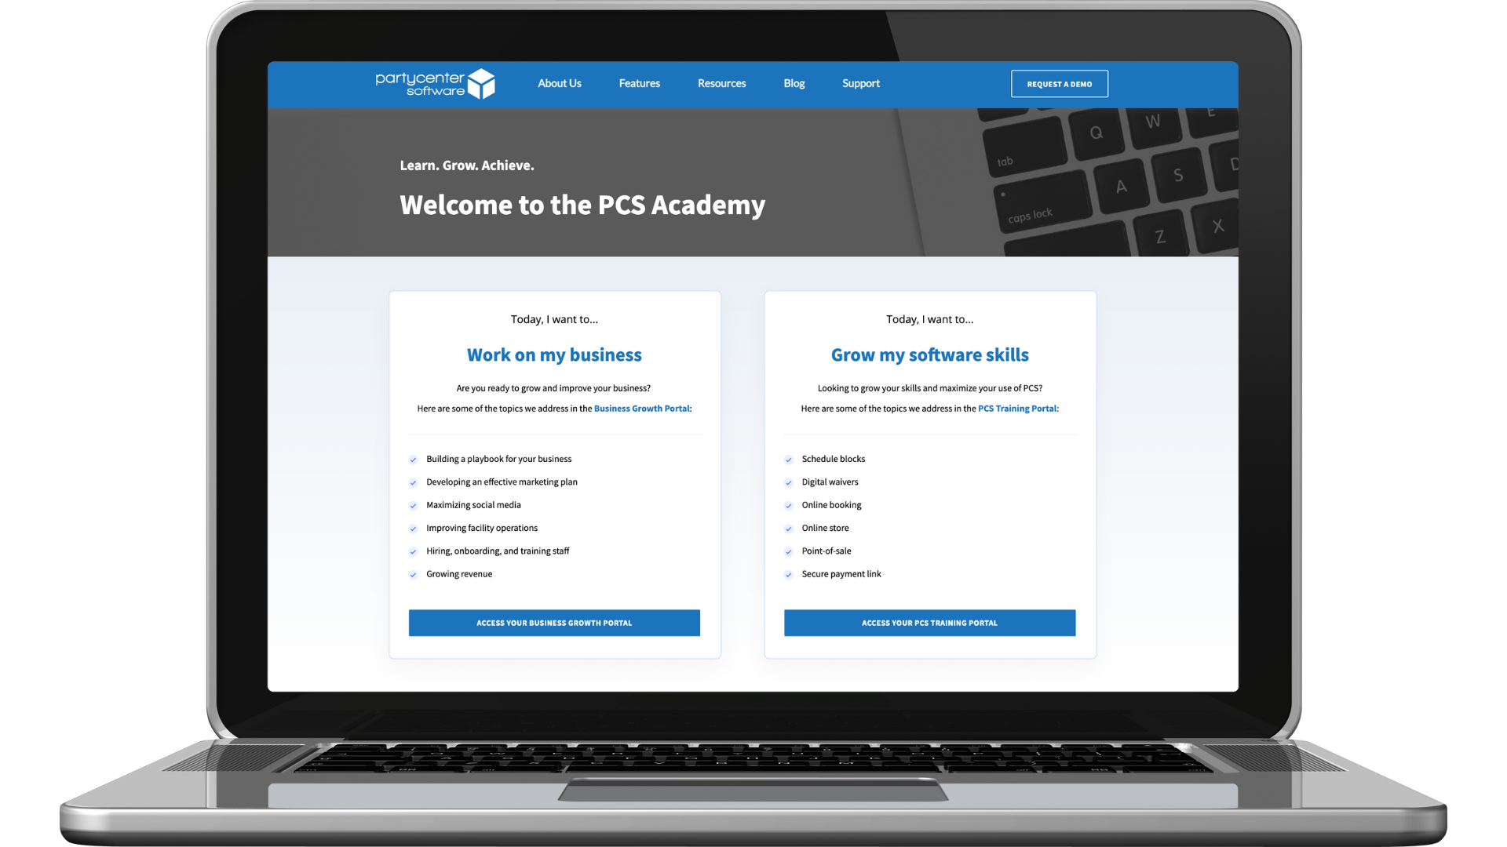This screenshot has height=847, width=1507.
Task: Click the checkmark icon next to Digital waivers
Action: point(788,482)
